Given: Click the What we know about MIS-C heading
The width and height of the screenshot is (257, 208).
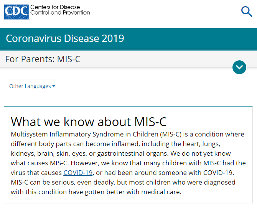Looking at the screenshot, I should pos(89,121).
